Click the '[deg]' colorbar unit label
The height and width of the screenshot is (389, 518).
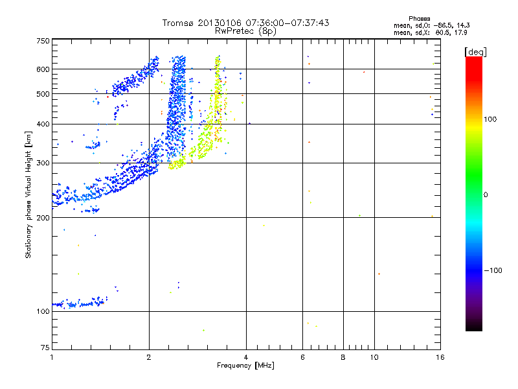pyautogui.click(x=475, y=52)
